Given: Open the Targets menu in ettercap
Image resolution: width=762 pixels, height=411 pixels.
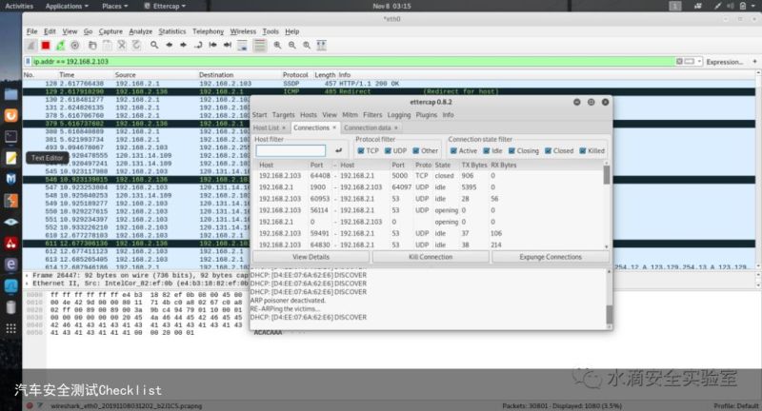Looking at the screenshot, I should pyautogui.click(x=283, y=115).
